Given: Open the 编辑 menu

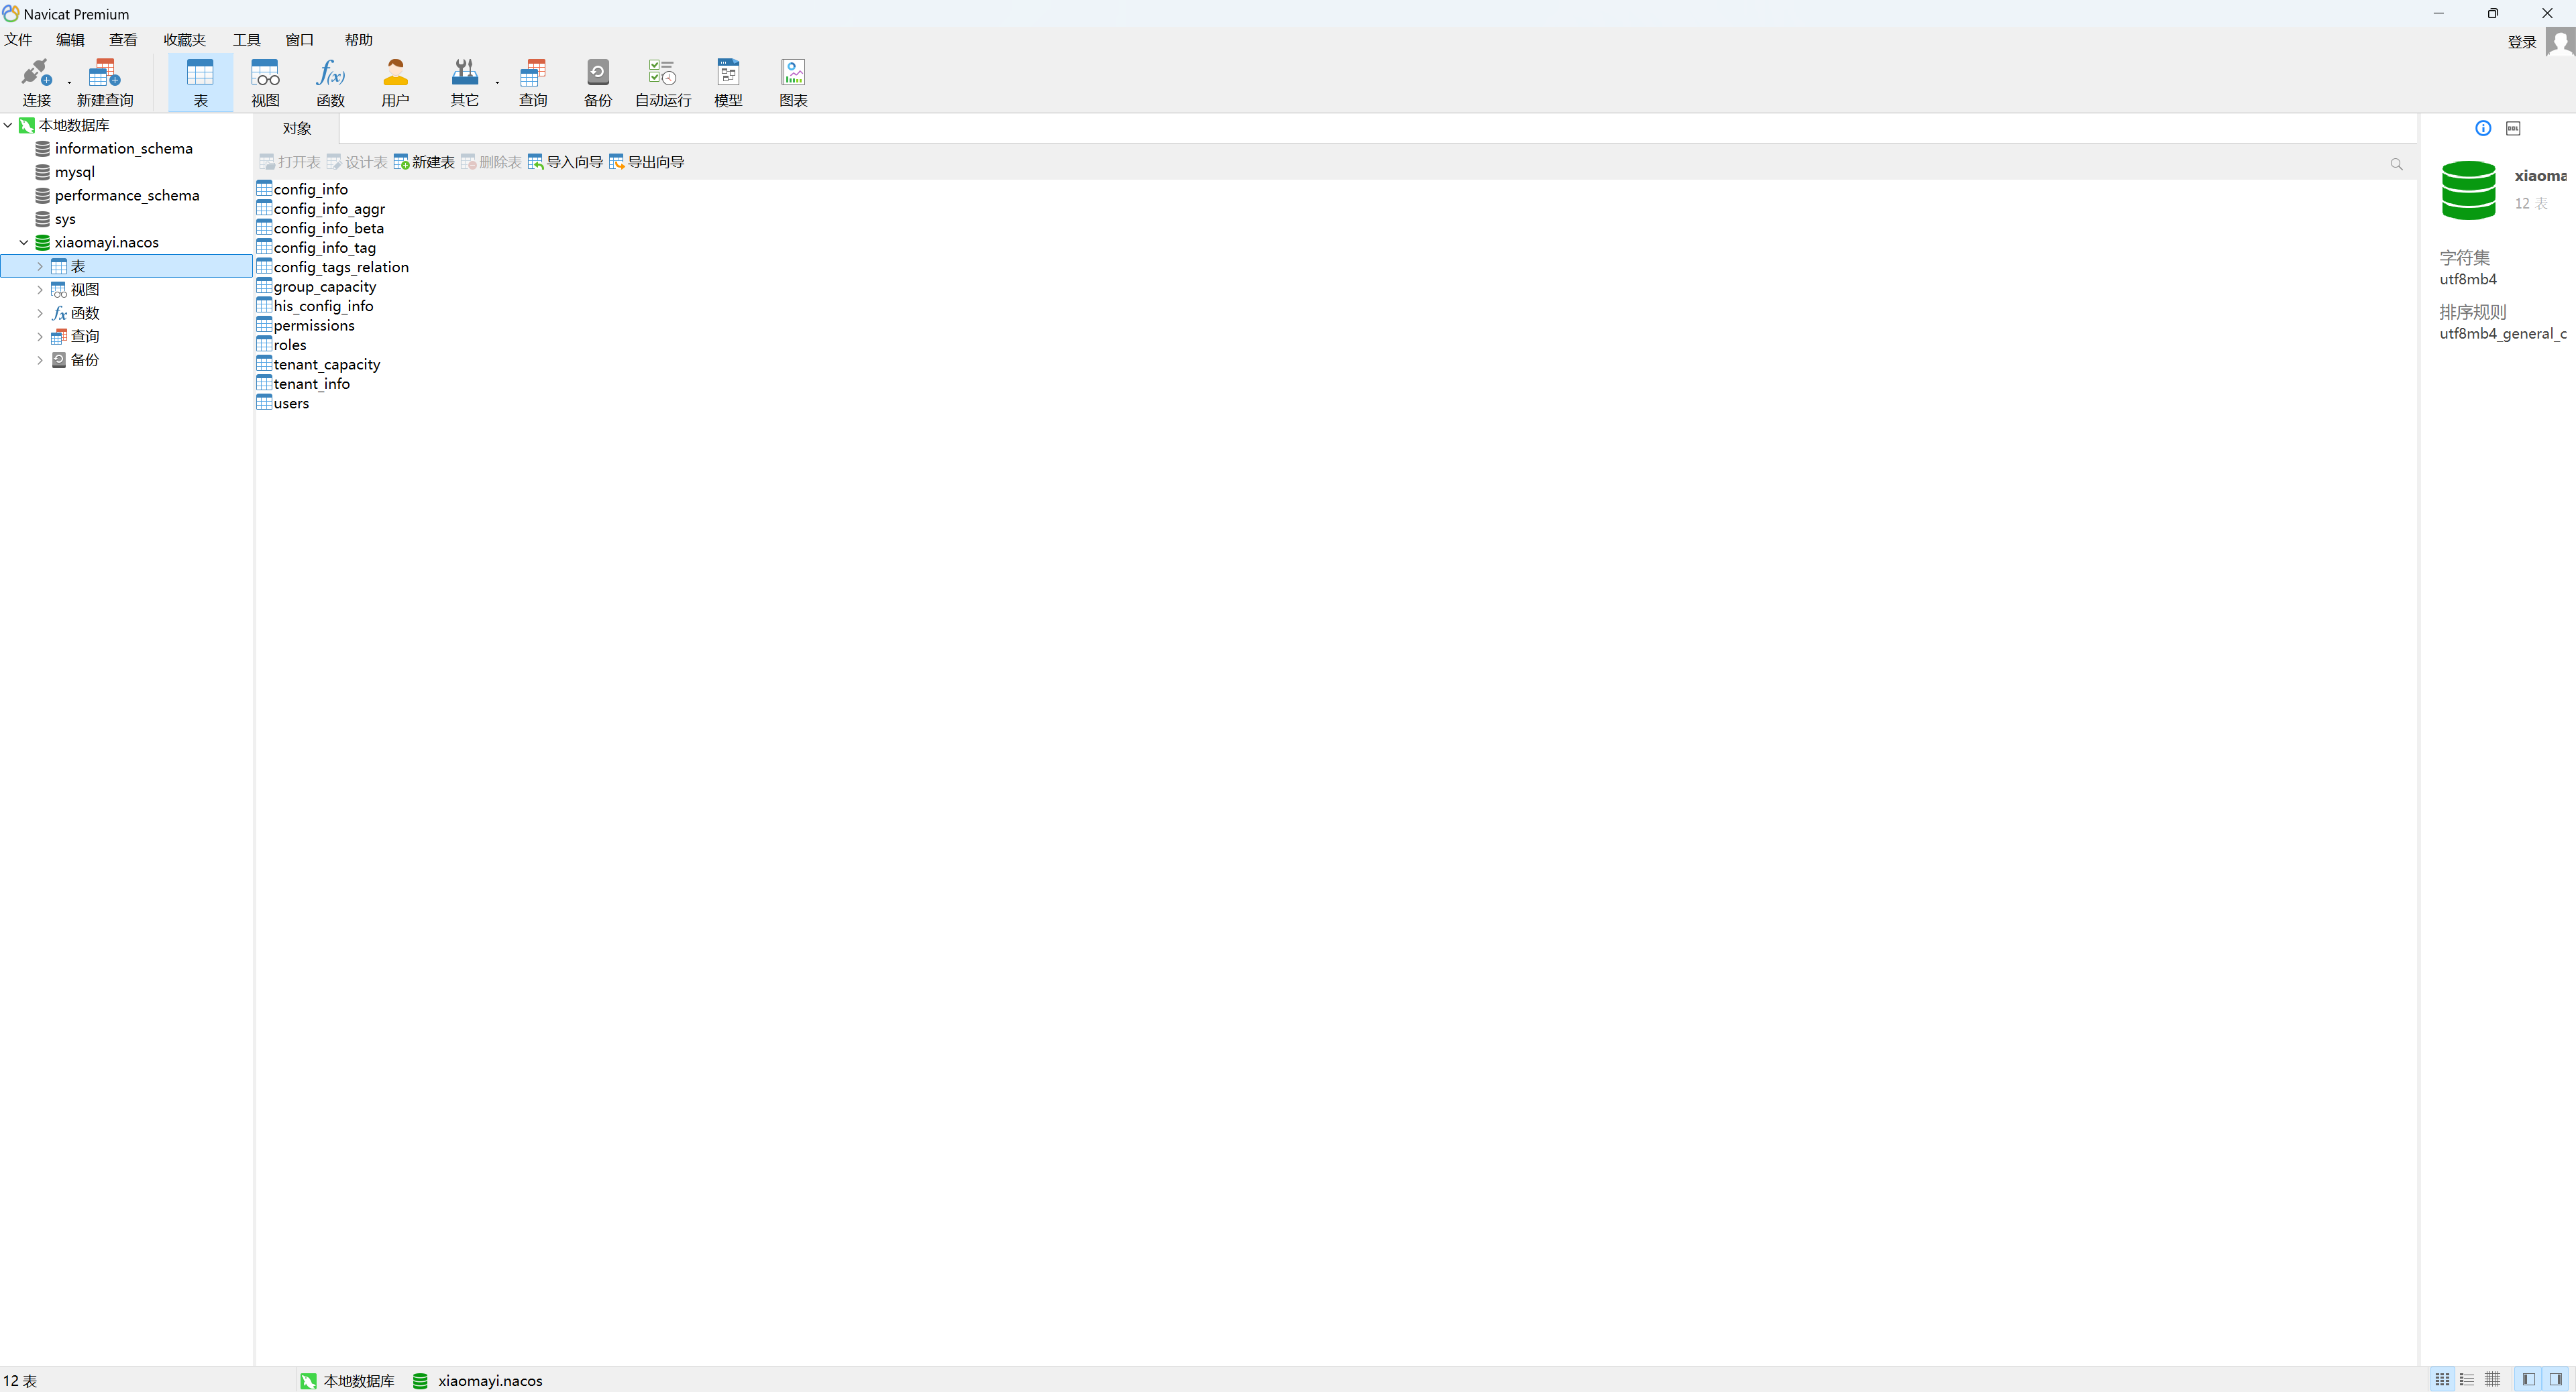Looking at the screenshot, I should [x=70, y=40].
